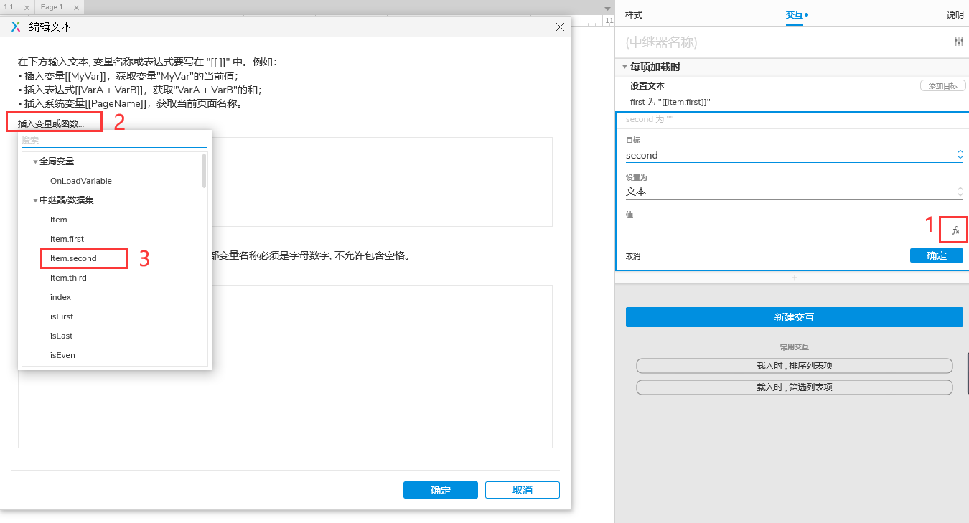
Task: Select the isLast variable
Action: (x=61, y=336)
